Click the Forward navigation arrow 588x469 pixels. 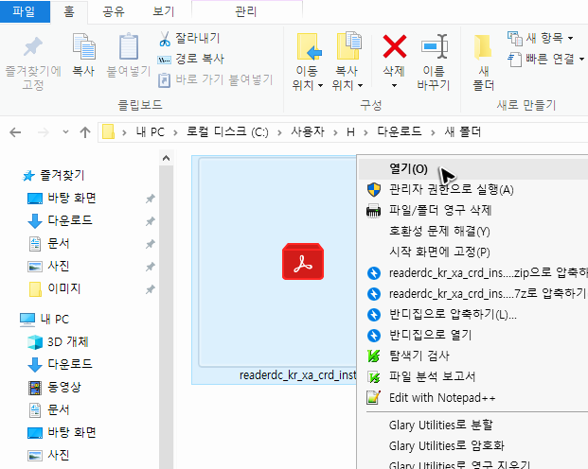tap(44, 132)
